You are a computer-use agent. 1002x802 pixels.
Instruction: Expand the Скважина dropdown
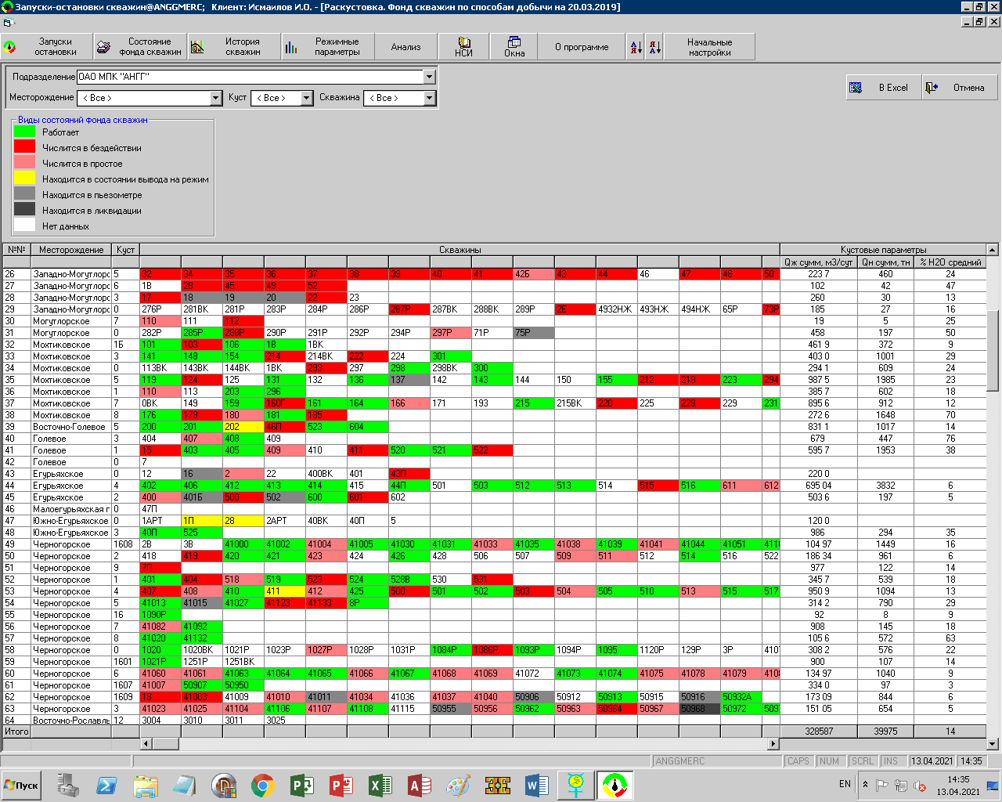coord(429,98)
